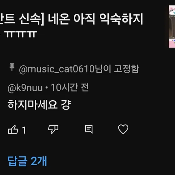
Task: Click the pin icon beside pinned label
Action: pos(12,67)
